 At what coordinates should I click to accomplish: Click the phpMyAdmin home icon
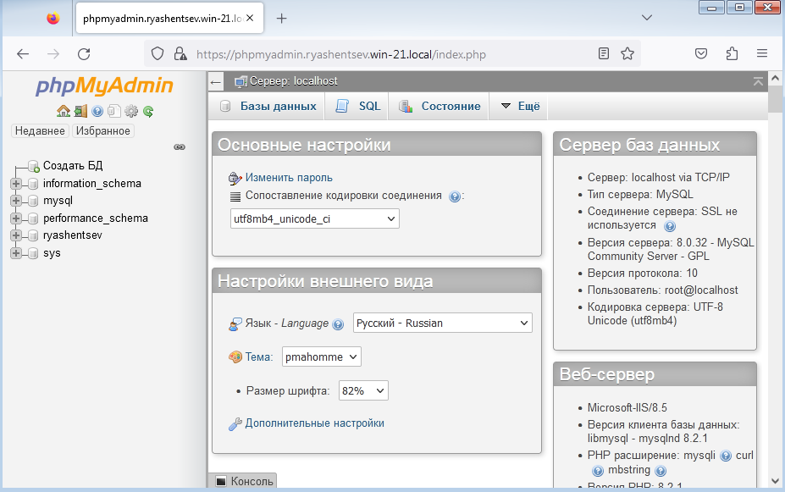point(63,111)
